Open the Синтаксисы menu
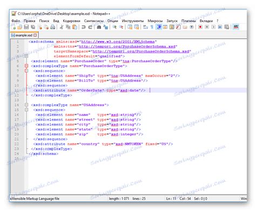The width and height of the screenshot is (256, 211). tap(93, 21)
